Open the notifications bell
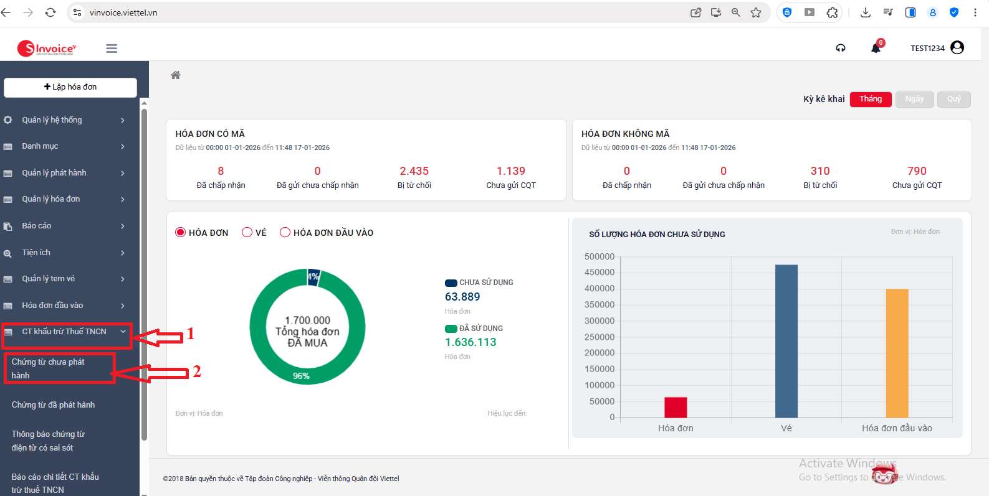 tap(876, 48)
